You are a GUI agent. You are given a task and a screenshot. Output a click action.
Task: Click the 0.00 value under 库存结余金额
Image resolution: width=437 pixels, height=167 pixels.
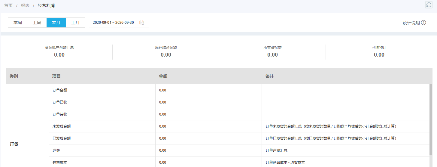pyautogui.click(x=166, y=55)
